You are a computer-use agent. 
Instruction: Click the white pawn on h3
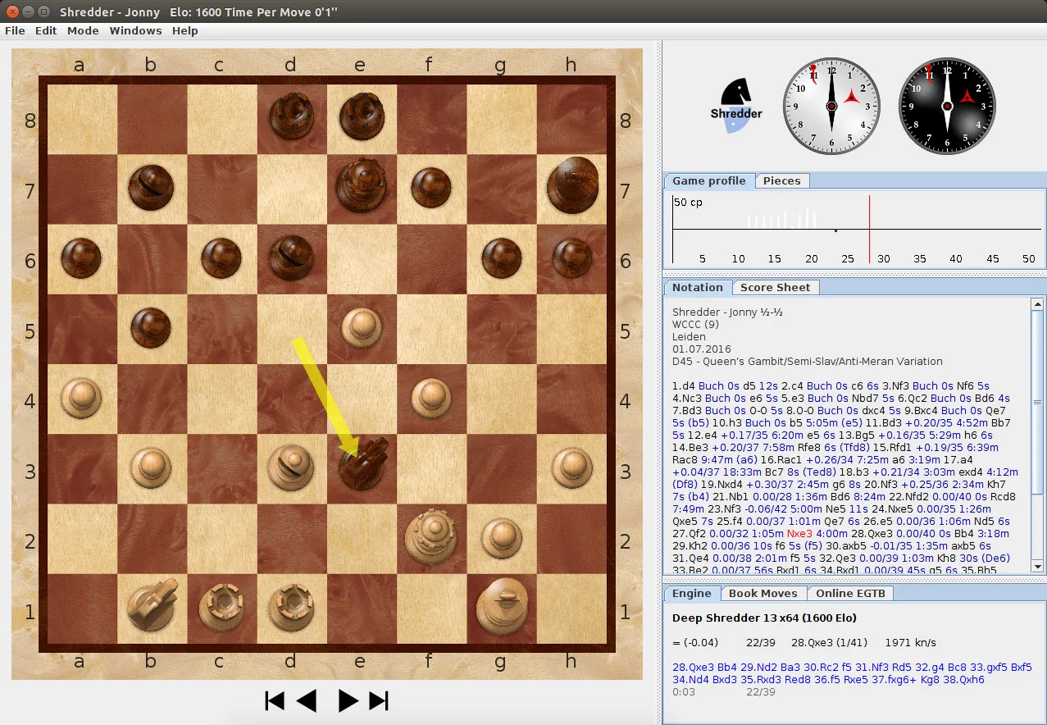pos(571,467)
